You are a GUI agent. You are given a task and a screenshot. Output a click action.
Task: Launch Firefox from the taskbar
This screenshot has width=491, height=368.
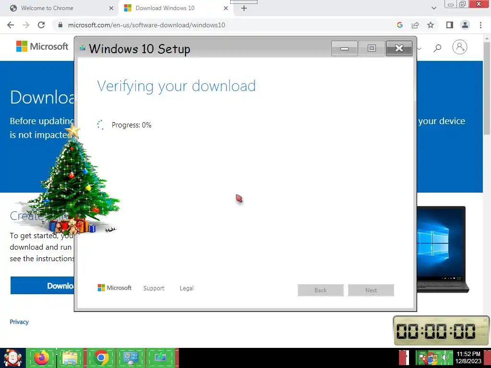pos(41,357)
